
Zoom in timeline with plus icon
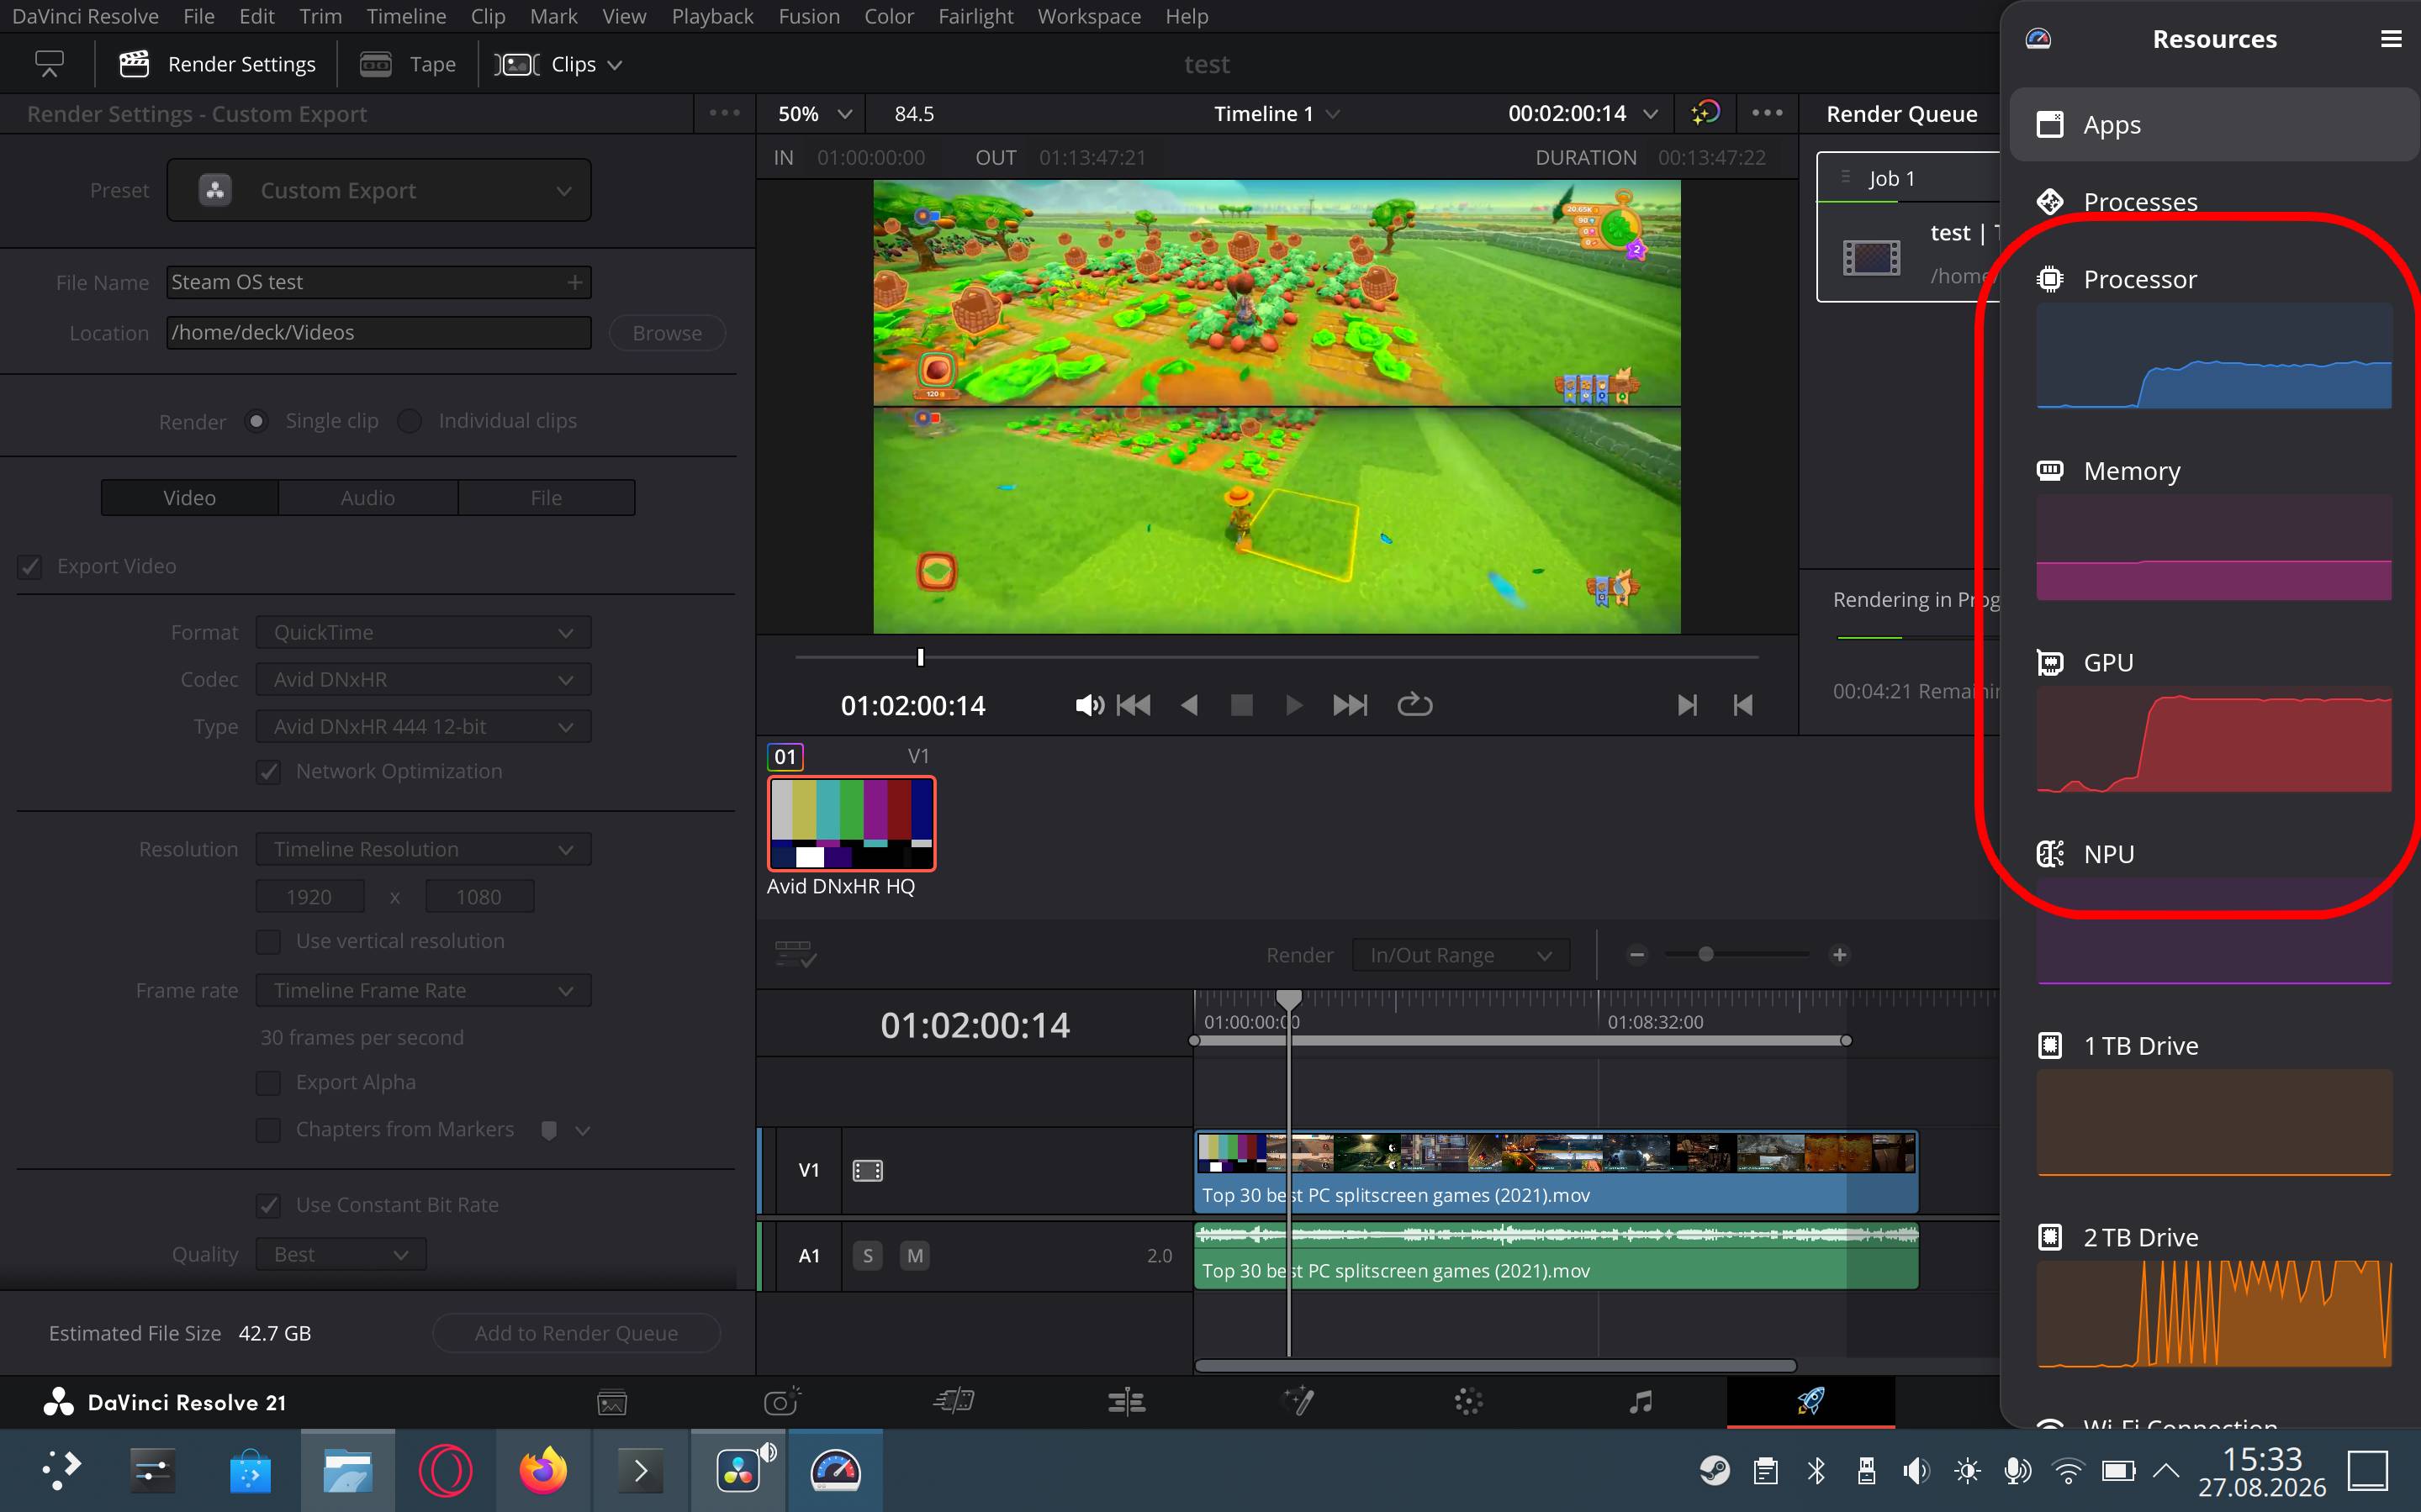pyautogui.click(x=1839, y=954)
